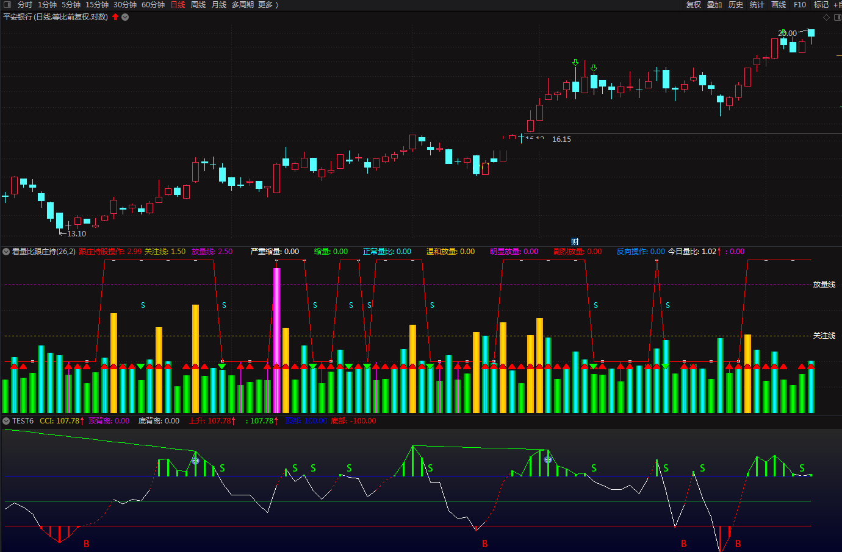The height and width of the screenshot is (552, 842).
Task: Click the first green down-arrow signal above the candles
Action: click(575, 63)
